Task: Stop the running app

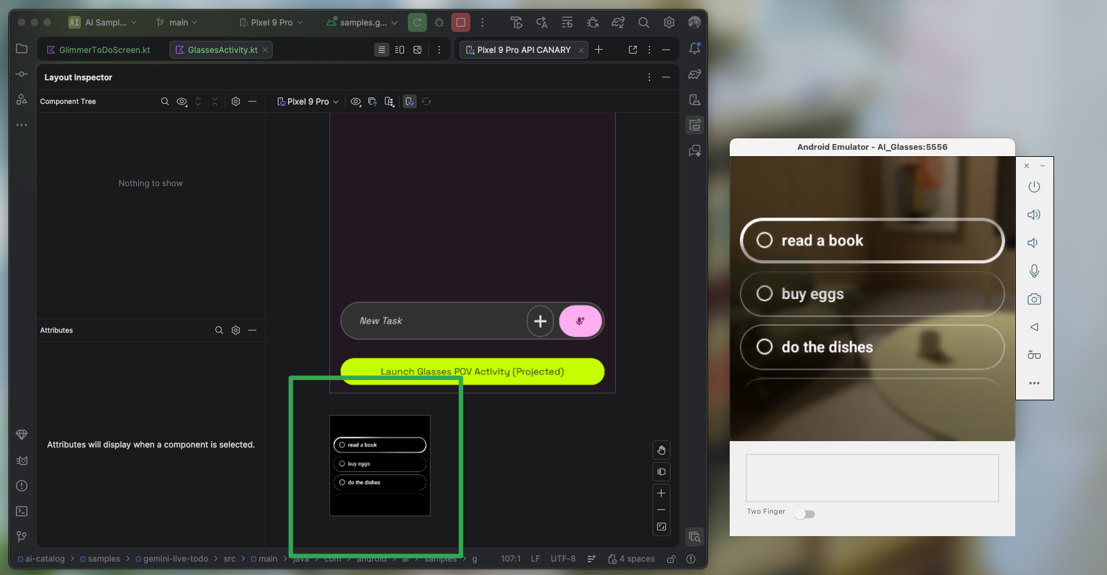Action: click(460, 22)
